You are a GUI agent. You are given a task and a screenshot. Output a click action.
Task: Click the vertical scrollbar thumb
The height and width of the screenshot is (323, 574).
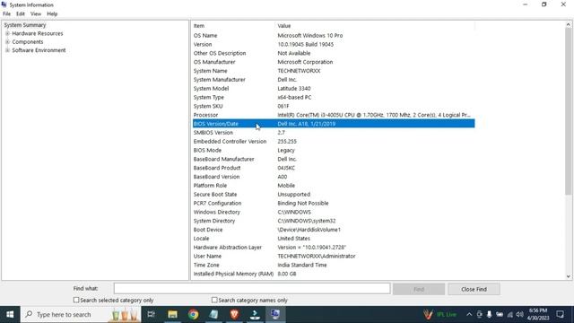(568, 111)
